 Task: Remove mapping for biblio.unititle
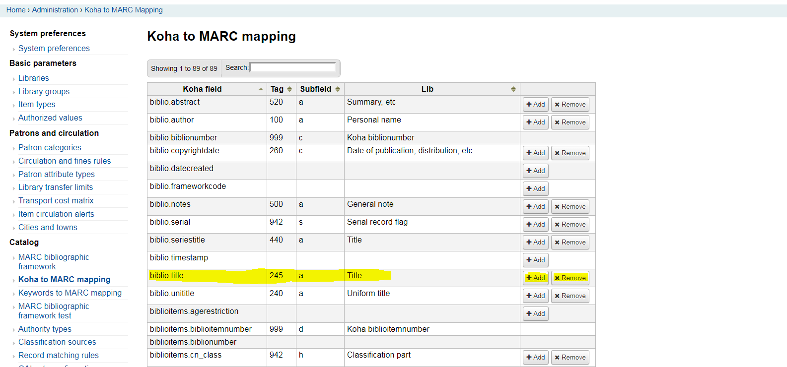[570, 296]
